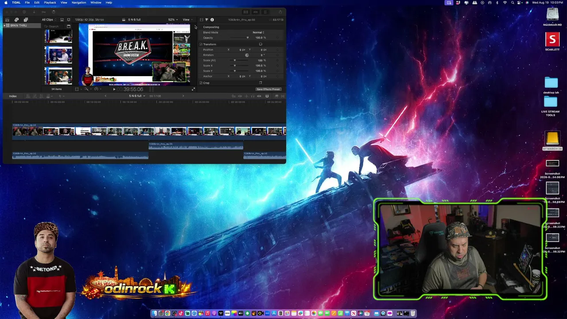The height and width of the screenshot is (319, 567).
Task: Open the 52% zoom level dropdown
Action: [x=172, y=19]
